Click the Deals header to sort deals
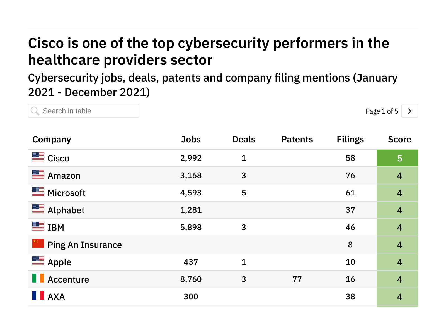The image size is (446, 335). pyautogui.click(x=244, y=139)
